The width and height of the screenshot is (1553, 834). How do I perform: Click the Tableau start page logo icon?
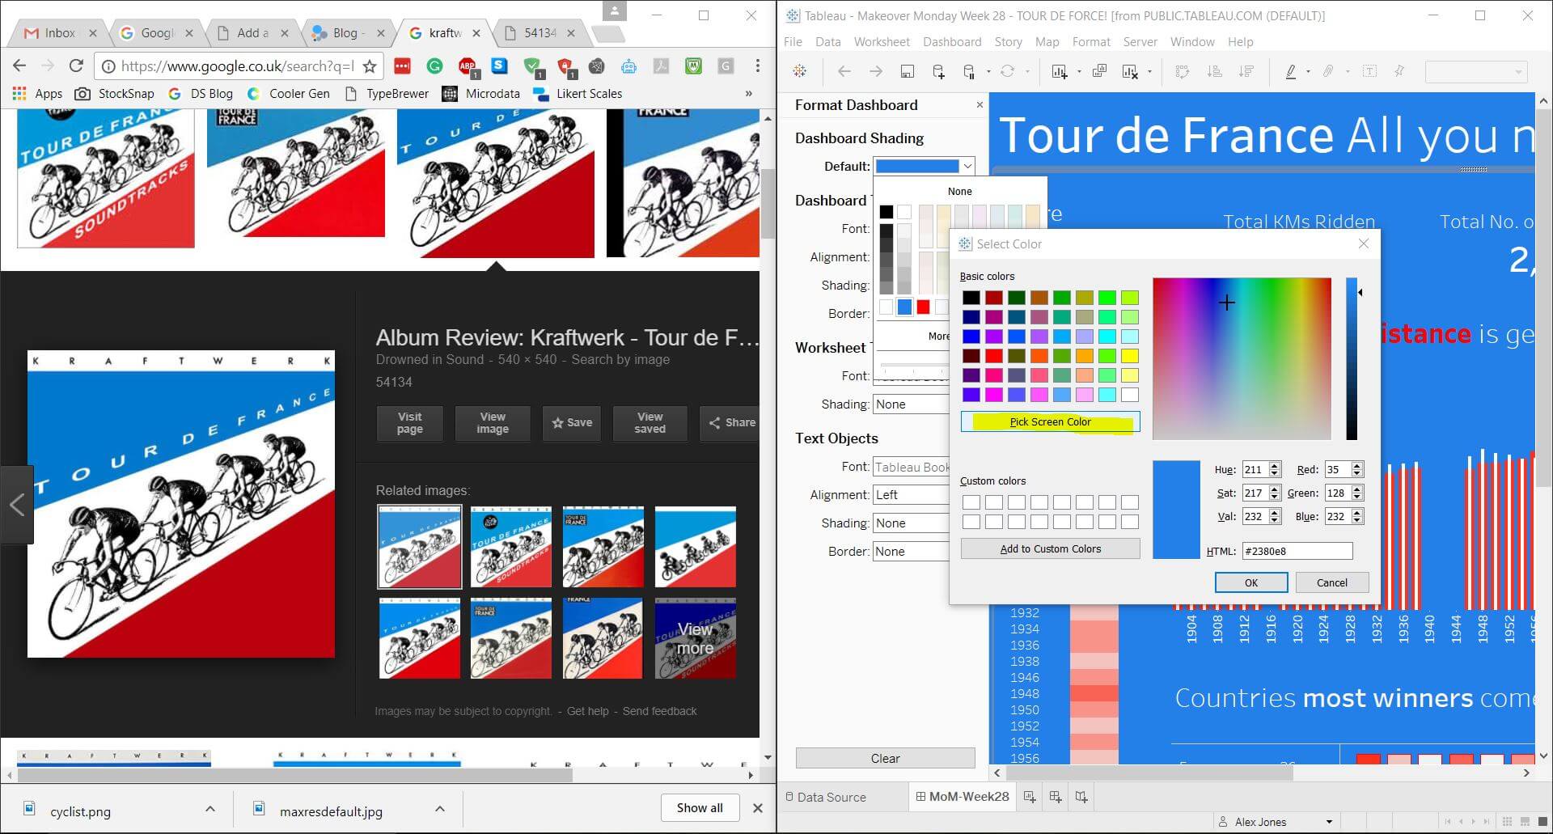pyautogui.click(x=799, y=71)
